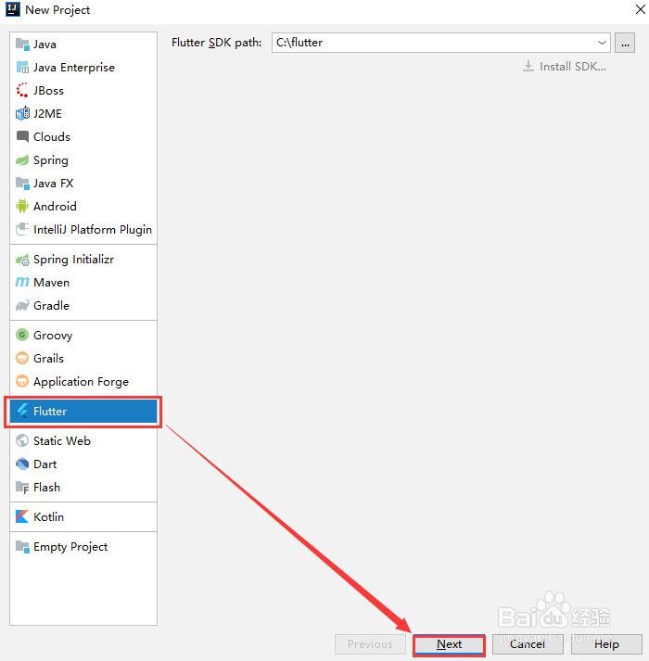Click the Android robot icon
The width and height of the screenshot is (649, 661).
tap(22, 206)
